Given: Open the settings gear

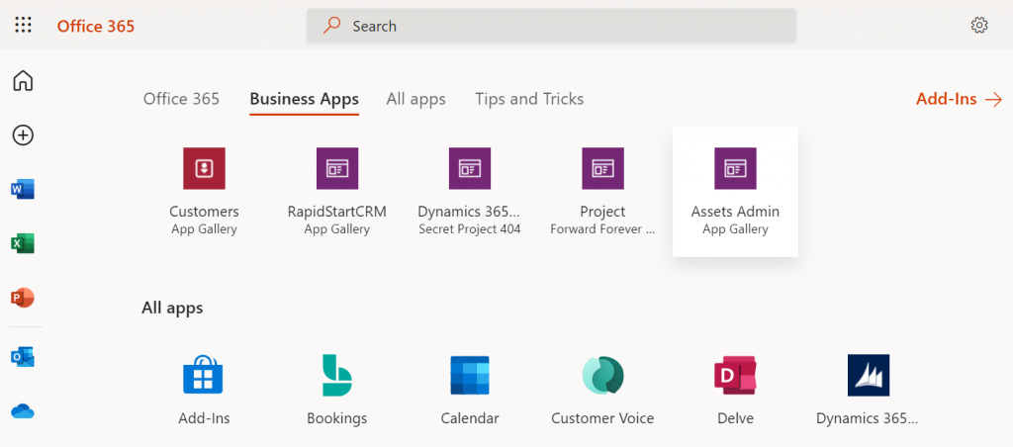Looking at the screenshot, I should pos(979,25).
